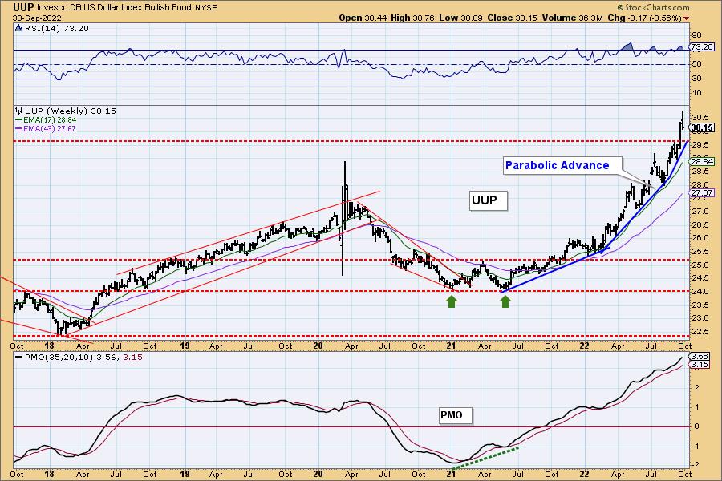Click the 28.84 EMA value tag on axis

pos(703,162)
